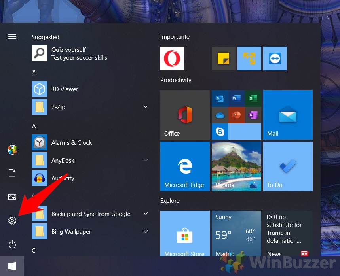The image size is (340, 276).
Task: Click the Bing Wallpaper folder entry
Action: point(90,231)
